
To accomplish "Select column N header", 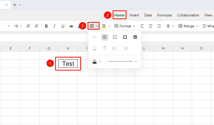I will (x=182, y=48).
